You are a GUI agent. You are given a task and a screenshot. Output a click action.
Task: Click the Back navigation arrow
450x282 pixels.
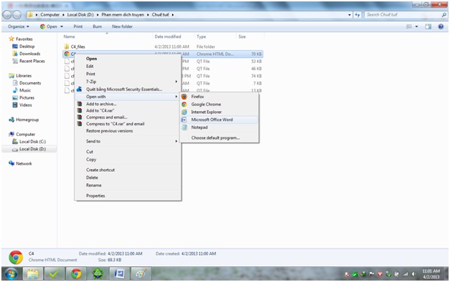(7, 14)
